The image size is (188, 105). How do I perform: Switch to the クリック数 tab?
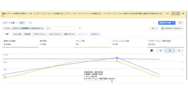17,34
